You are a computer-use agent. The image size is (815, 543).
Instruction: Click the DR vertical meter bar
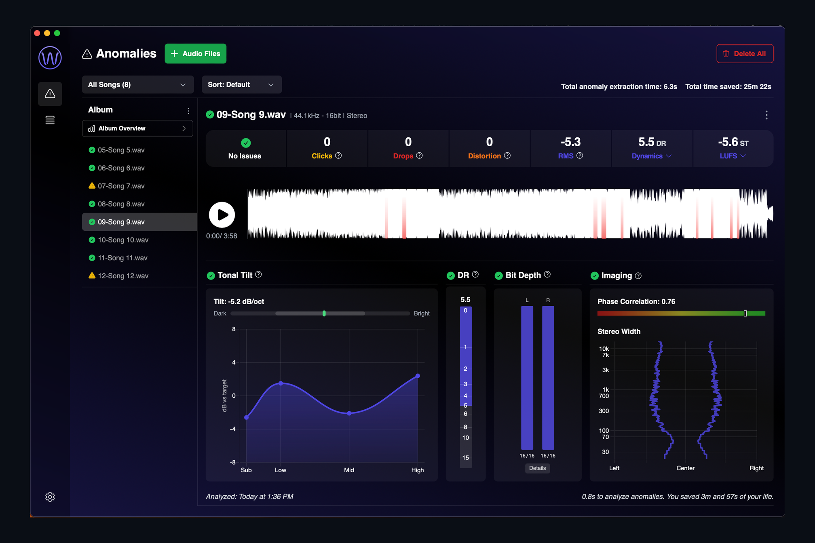pyautogui.click(x=465, y=387)
